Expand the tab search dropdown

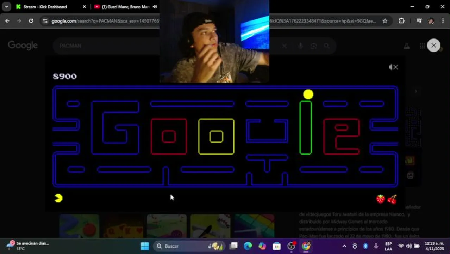coord(6,7)
